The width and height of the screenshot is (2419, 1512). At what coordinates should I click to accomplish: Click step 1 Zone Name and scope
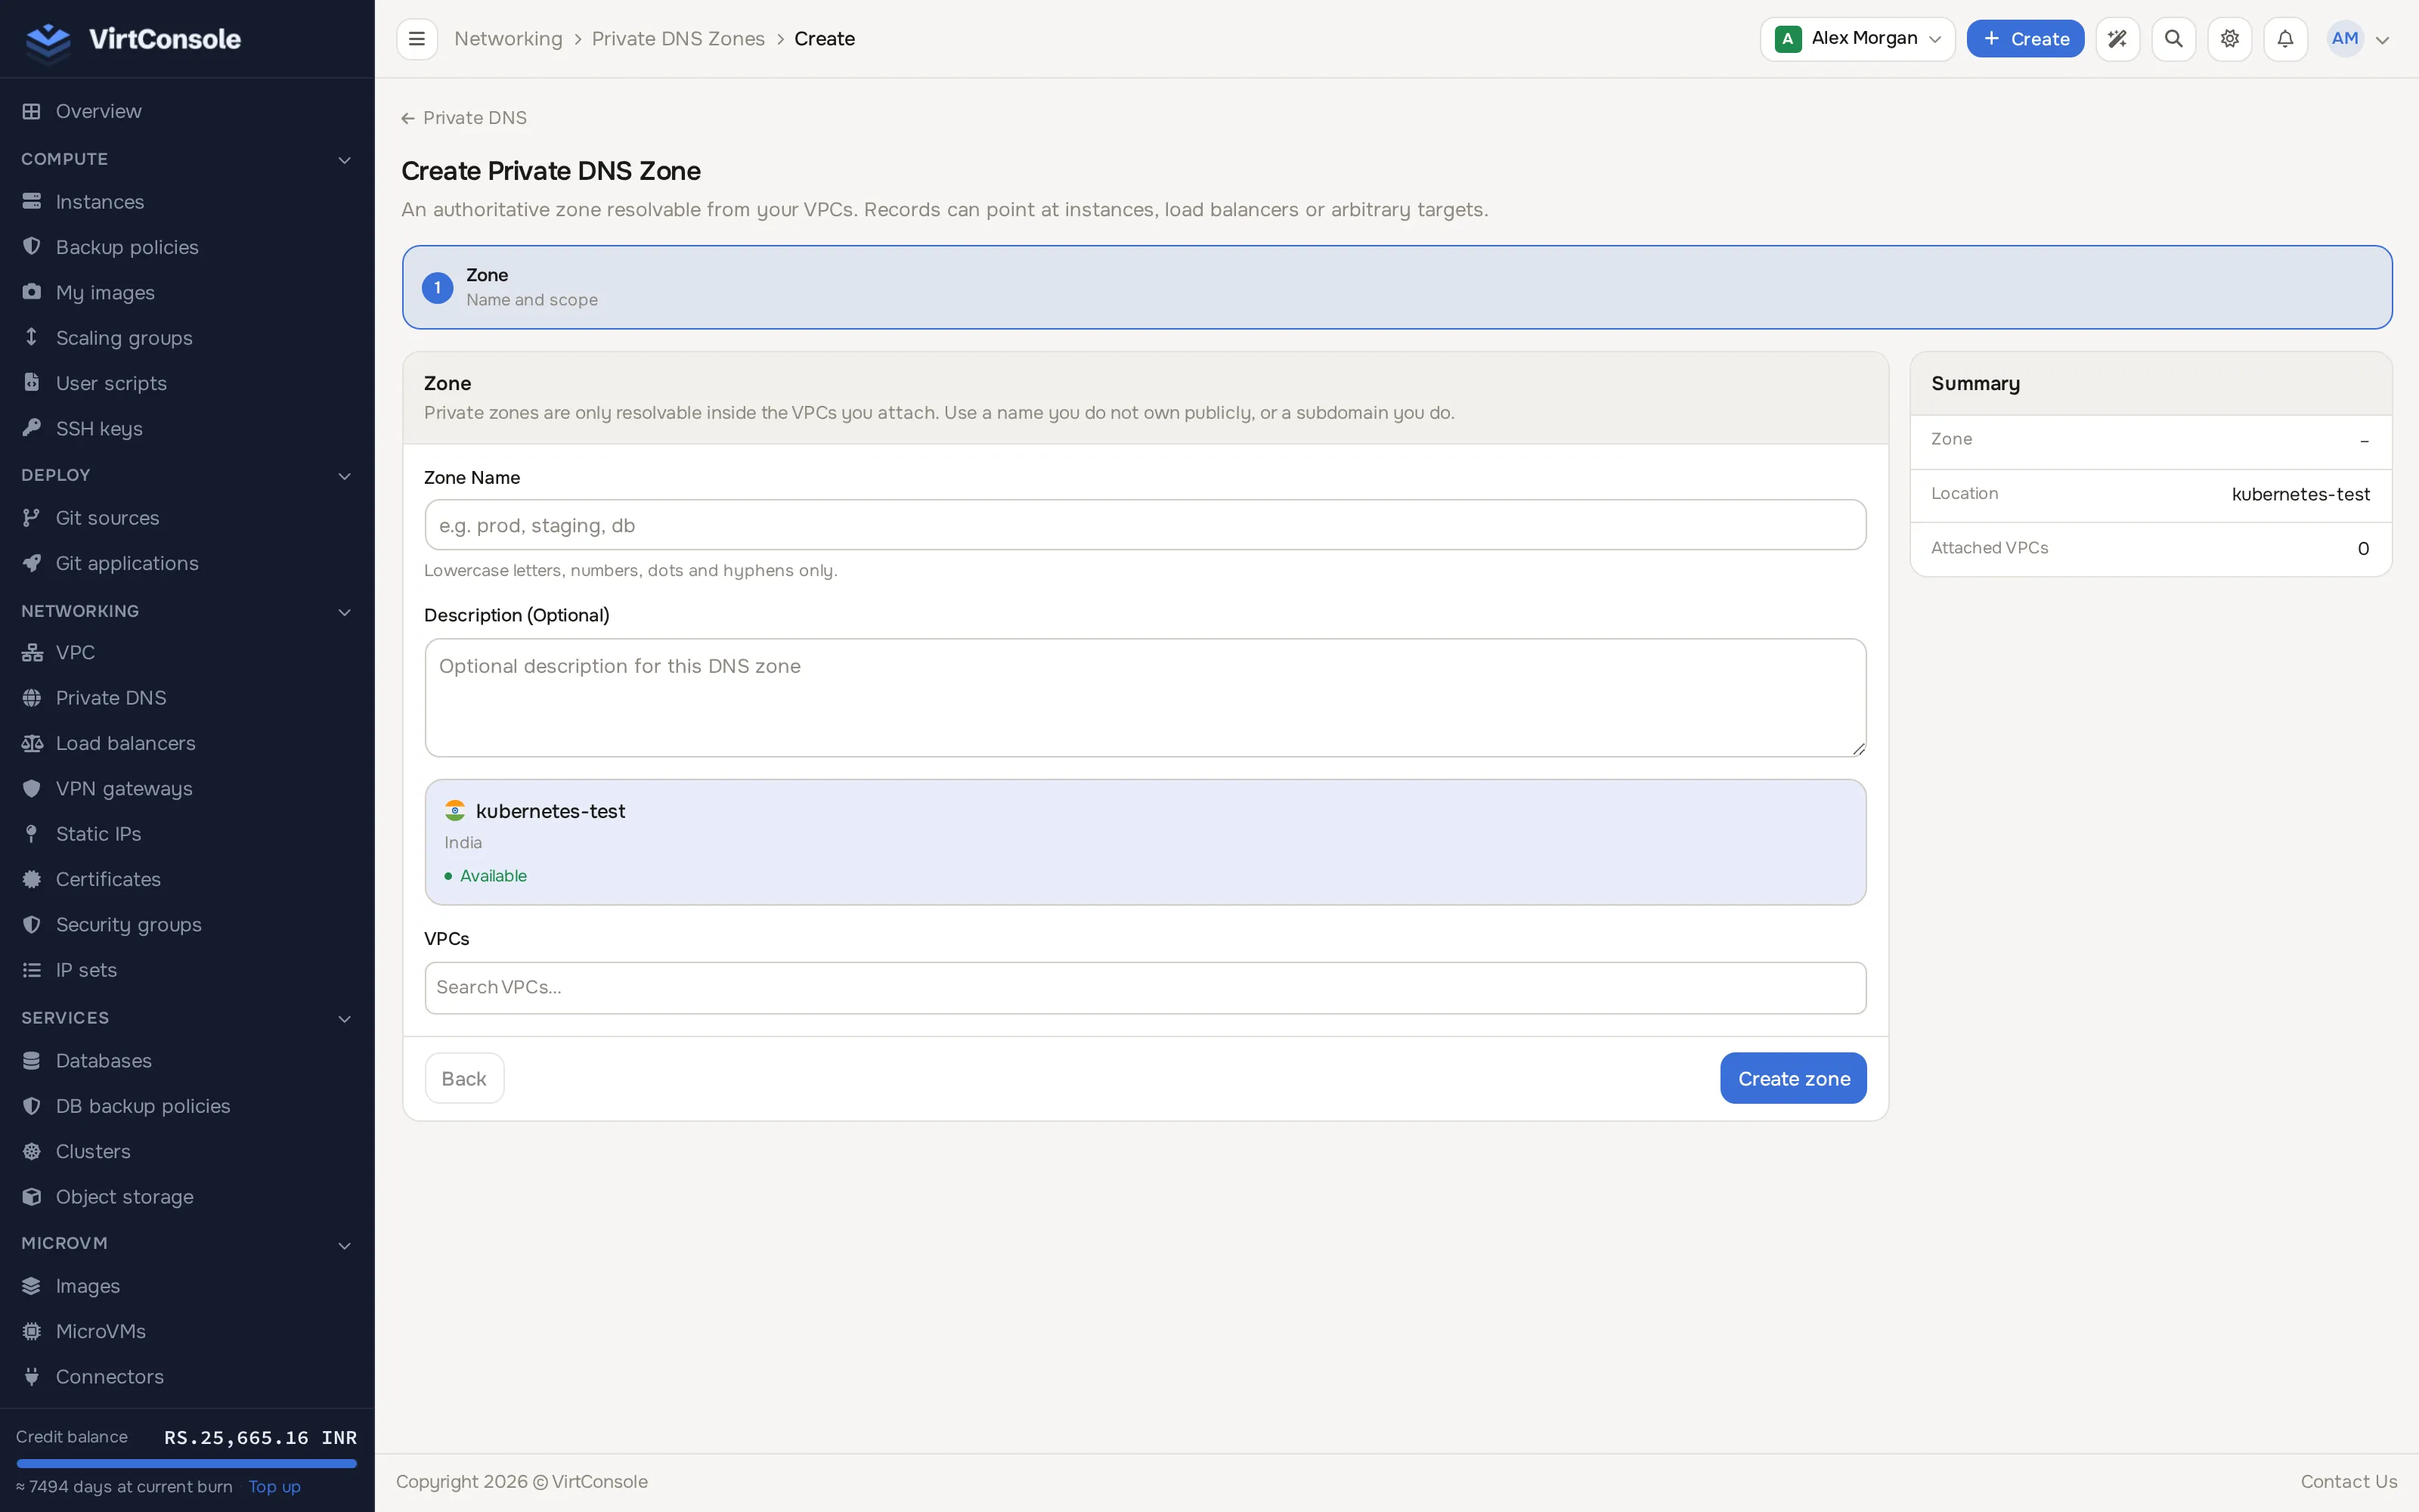pos(1396,287)
